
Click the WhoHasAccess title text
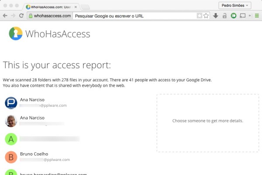pos(58,34)
